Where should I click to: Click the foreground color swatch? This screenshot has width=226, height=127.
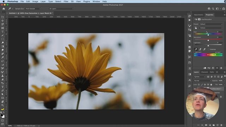coord(1,115)
